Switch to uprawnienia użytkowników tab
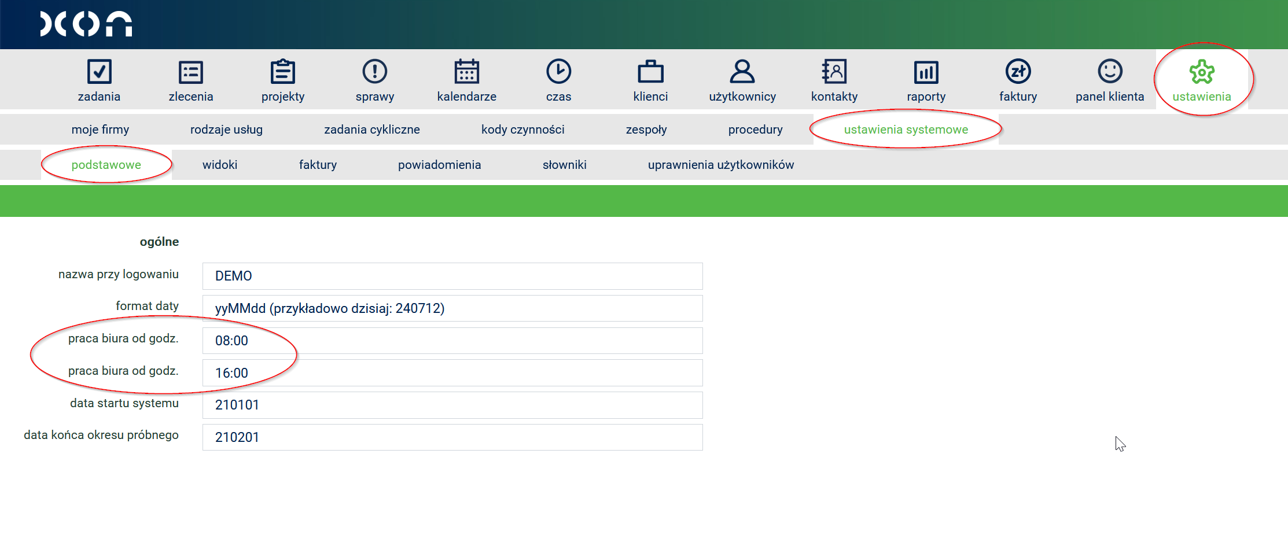Screen dimensions: 1288x557 [721, 165]
